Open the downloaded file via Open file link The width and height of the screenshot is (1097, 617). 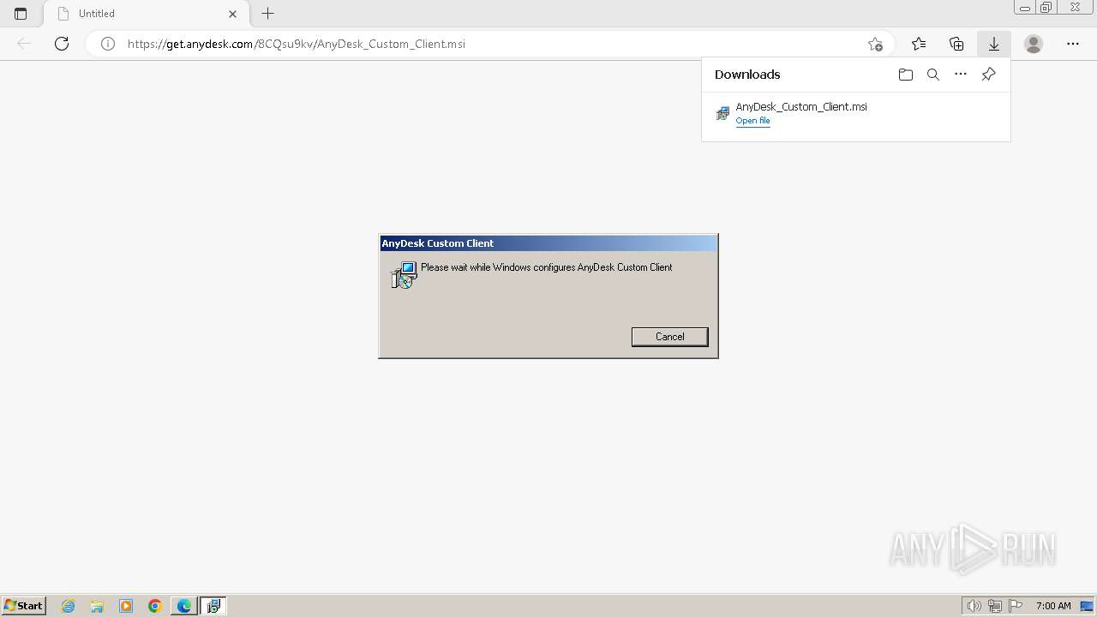point(752,121)
